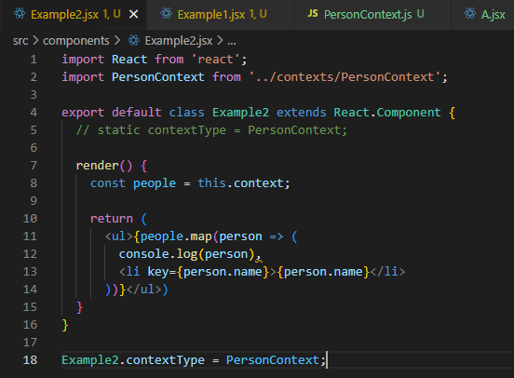Viewport: 514px width, 378px height.
Task: Click PersonContext identifier in line 2 import
Action: [158, 77]
